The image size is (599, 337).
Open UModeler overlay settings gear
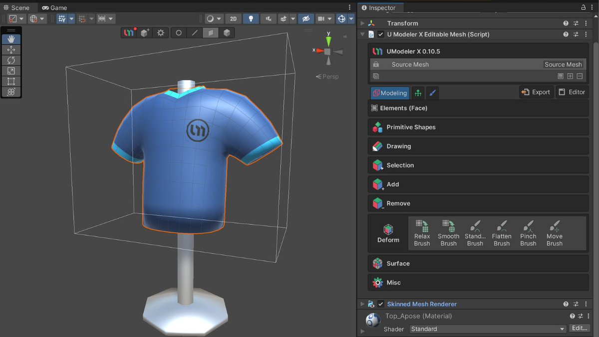160,33
